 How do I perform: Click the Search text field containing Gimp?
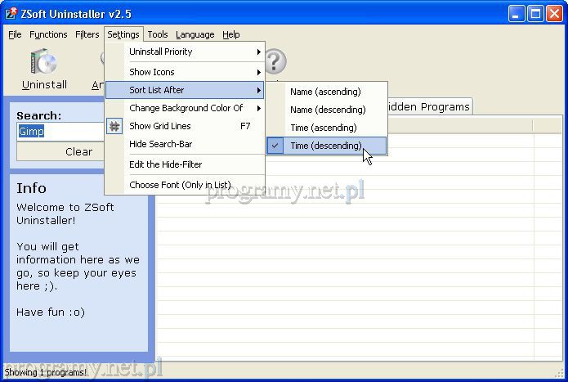(60, 132)
